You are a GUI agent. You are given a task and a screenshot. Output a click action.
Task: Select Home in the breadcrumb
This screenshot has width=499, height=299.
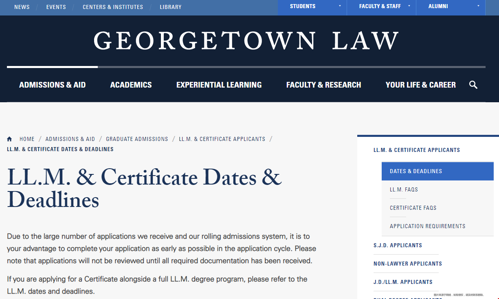[x=27, y=139]
